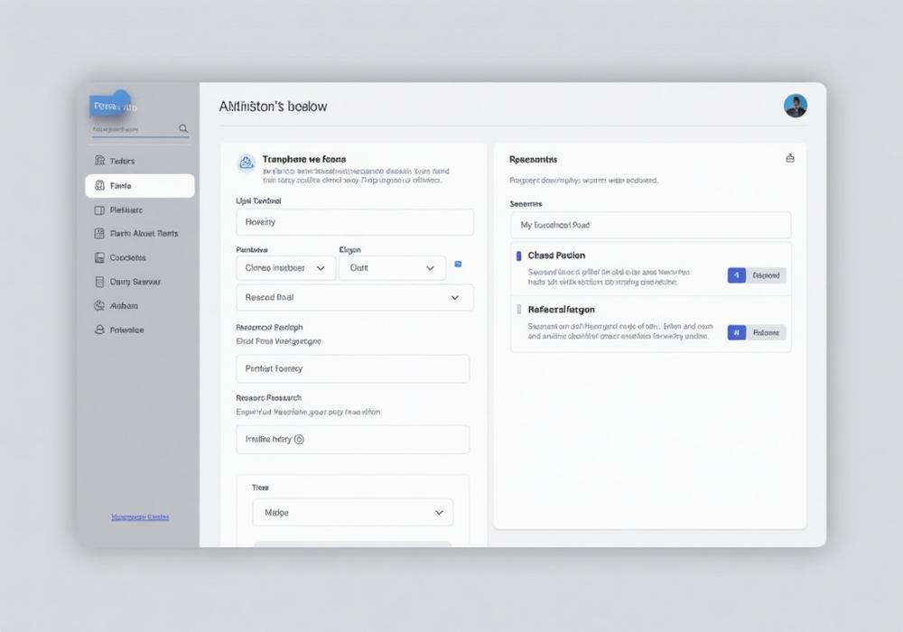Click the person icon on the last sidebar item
The image size is (903, 632).
(x=101, y=330)
